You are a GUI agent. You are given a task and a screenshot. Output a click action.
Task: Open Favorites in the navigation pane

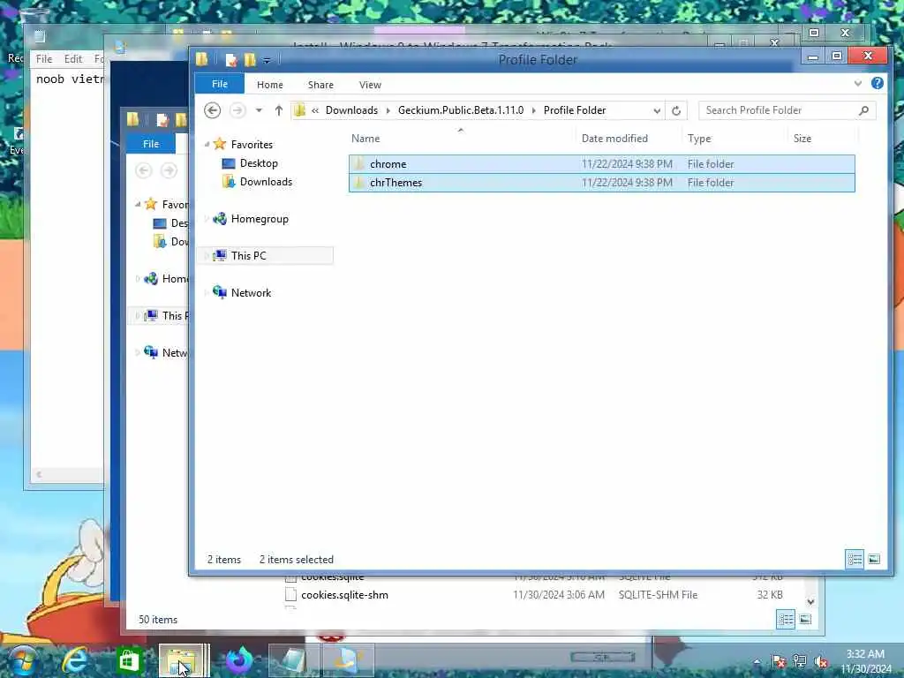point(252,144)
